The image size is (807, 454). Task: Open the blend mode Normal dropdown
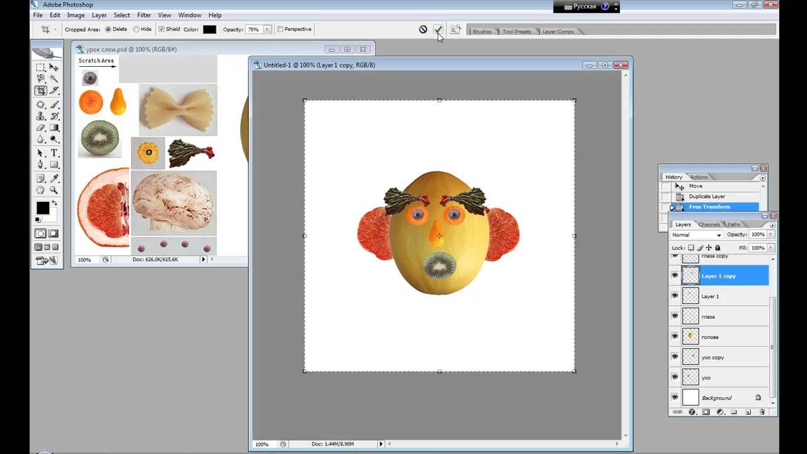(x=697, y=235)
